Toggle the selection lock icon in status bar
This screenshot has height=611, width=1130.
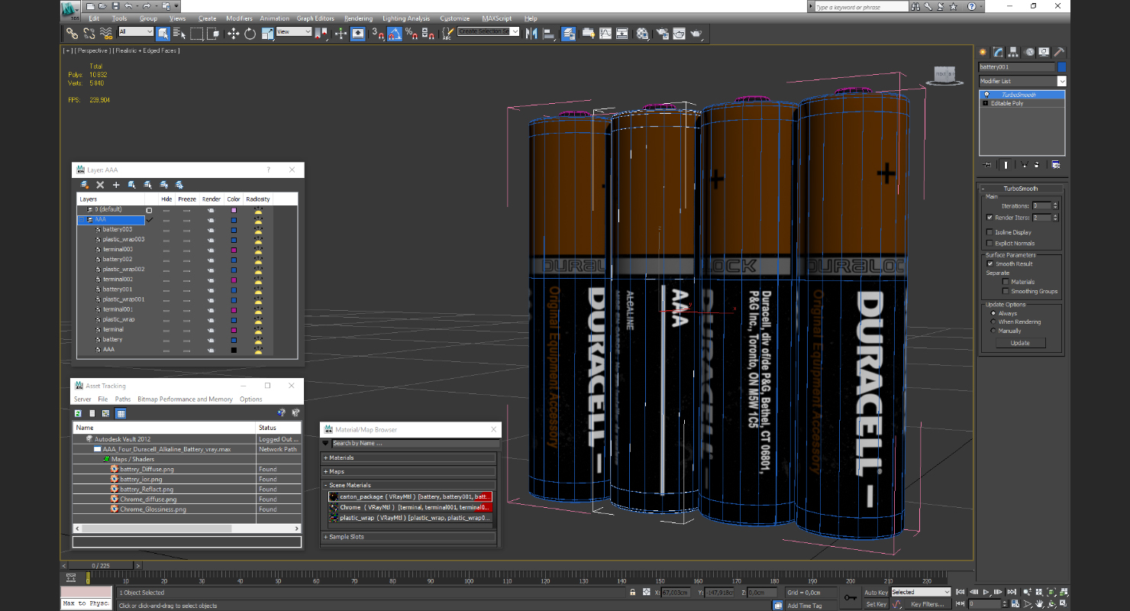(632, 592)
